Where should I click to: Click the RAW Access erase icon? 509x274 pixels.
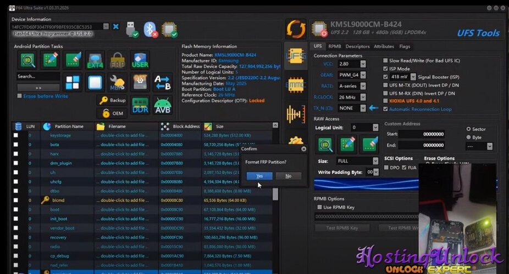(370, 144)
